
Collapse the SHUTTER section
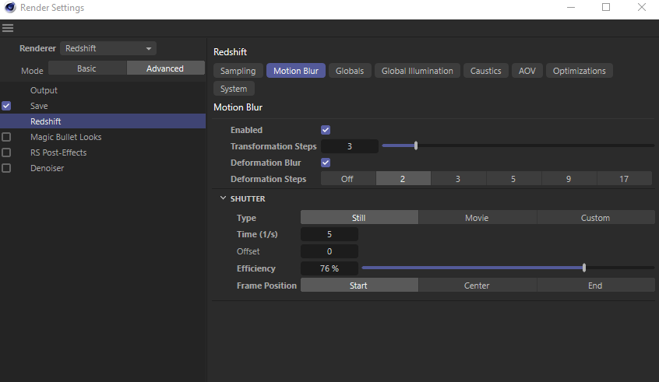(x=223, y=198)
